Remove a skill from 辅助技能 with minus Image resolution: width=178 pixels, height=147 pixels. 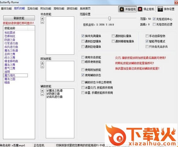point(42,94)
